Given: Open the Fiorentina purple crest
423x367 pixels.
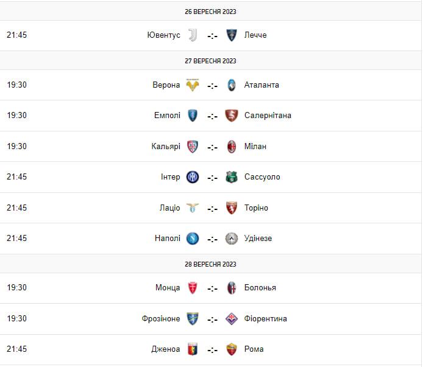Looking at the screenshot, I should pos(232,319).
